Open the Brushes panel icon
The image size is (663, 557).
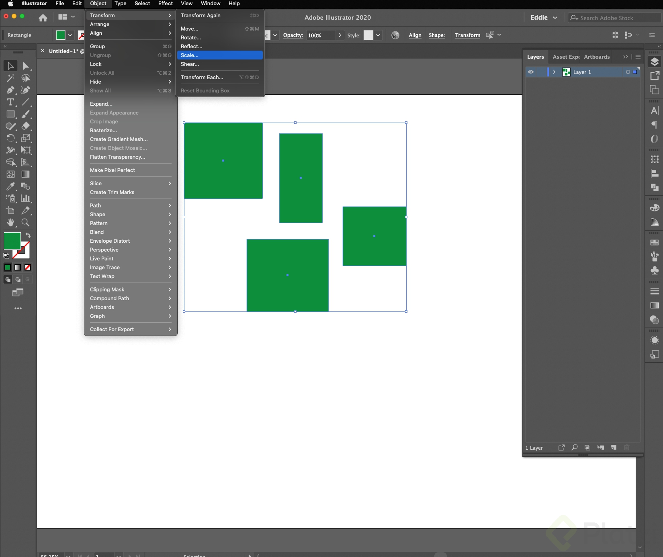tap(655, 256)
